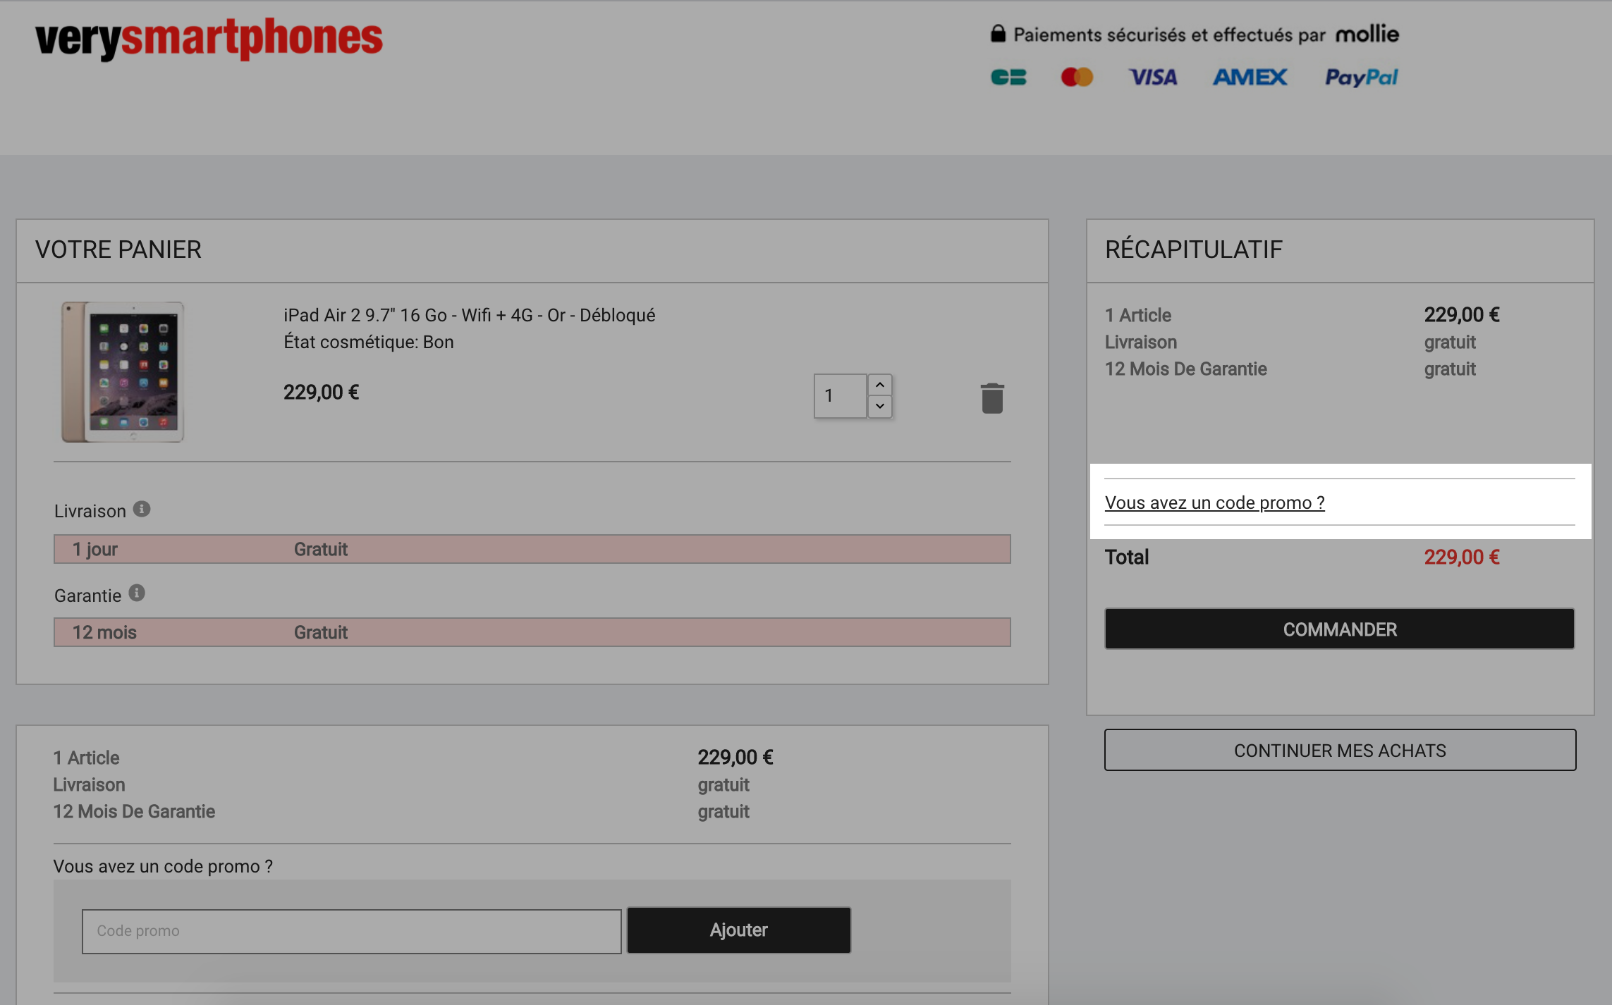Click the AMEX payment logo

pyautogui.click(x=1250, y=77)
